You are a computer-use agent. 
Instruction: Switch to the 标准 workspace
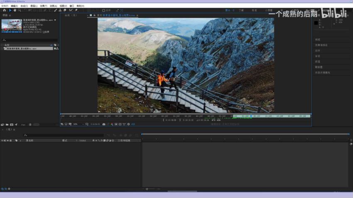tap(255, 10)
